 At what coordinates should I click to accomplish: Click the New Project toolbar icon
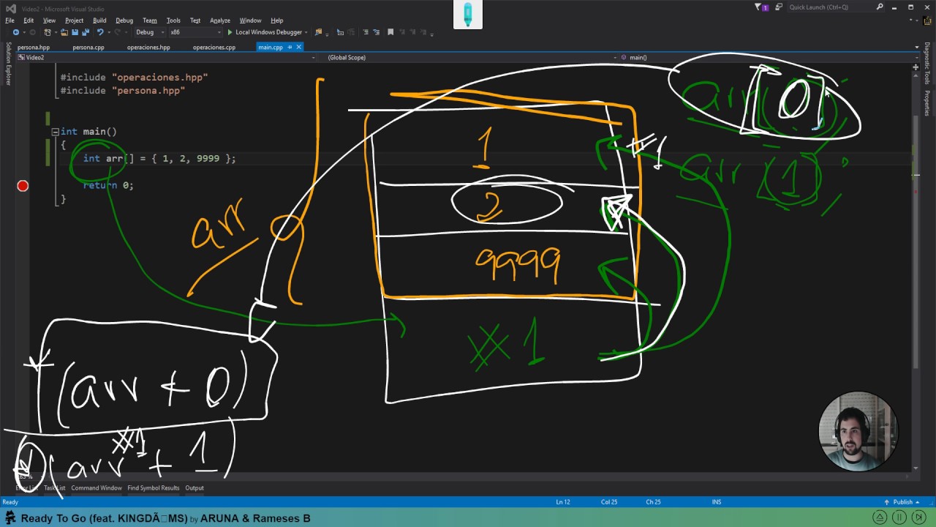[x=47, y=32]
